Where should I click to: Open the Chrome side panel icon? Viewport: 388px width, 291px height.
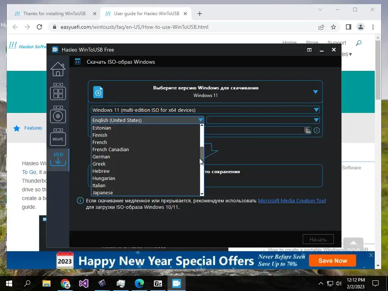pos(349,27)
